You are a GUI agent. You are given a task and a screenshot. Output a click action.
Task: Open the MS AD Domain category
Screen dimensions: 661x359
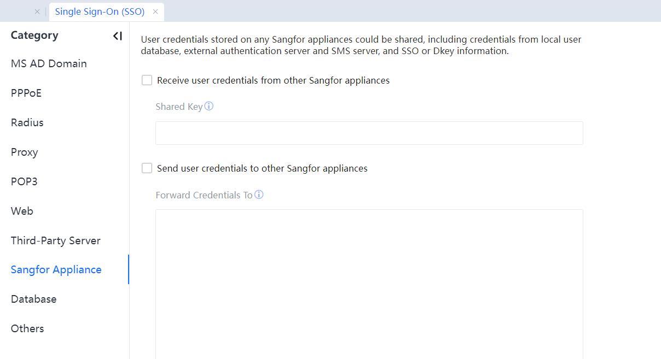49,64
